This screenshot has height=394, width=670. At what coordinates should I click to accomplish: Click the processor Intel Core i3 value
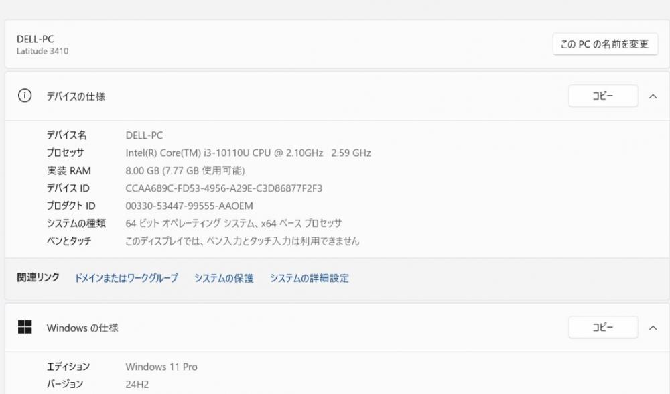[x=249, y=153]
